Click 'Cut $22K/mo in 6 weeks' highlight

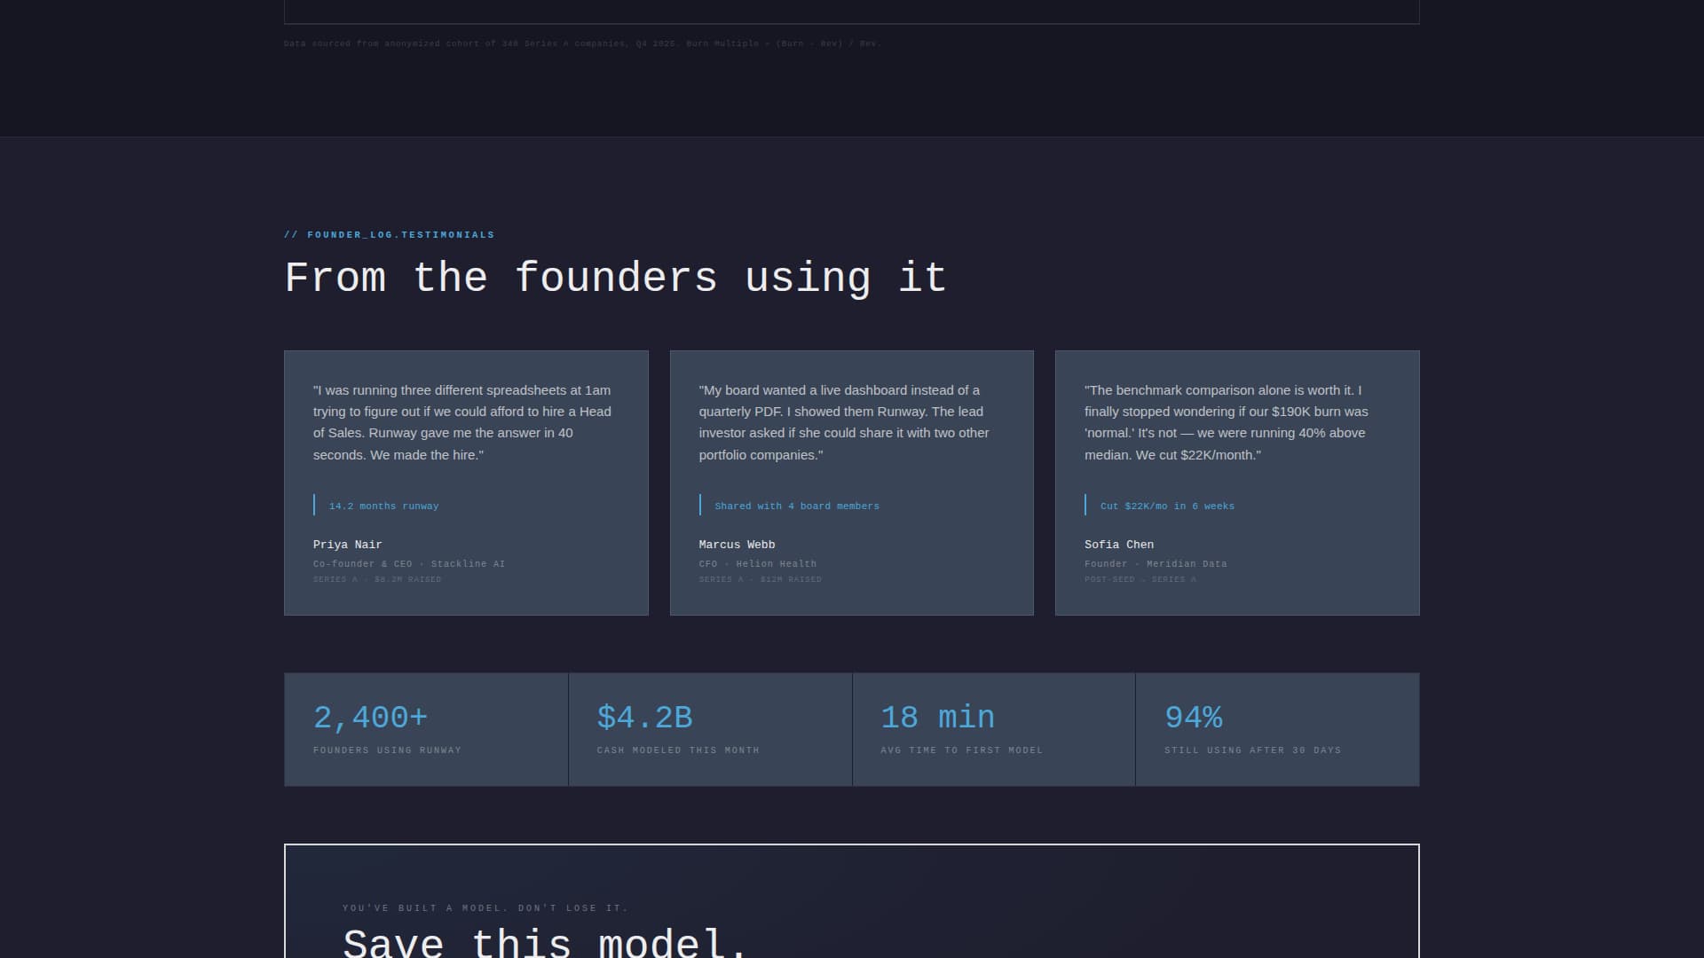[x=1167, y=506]
